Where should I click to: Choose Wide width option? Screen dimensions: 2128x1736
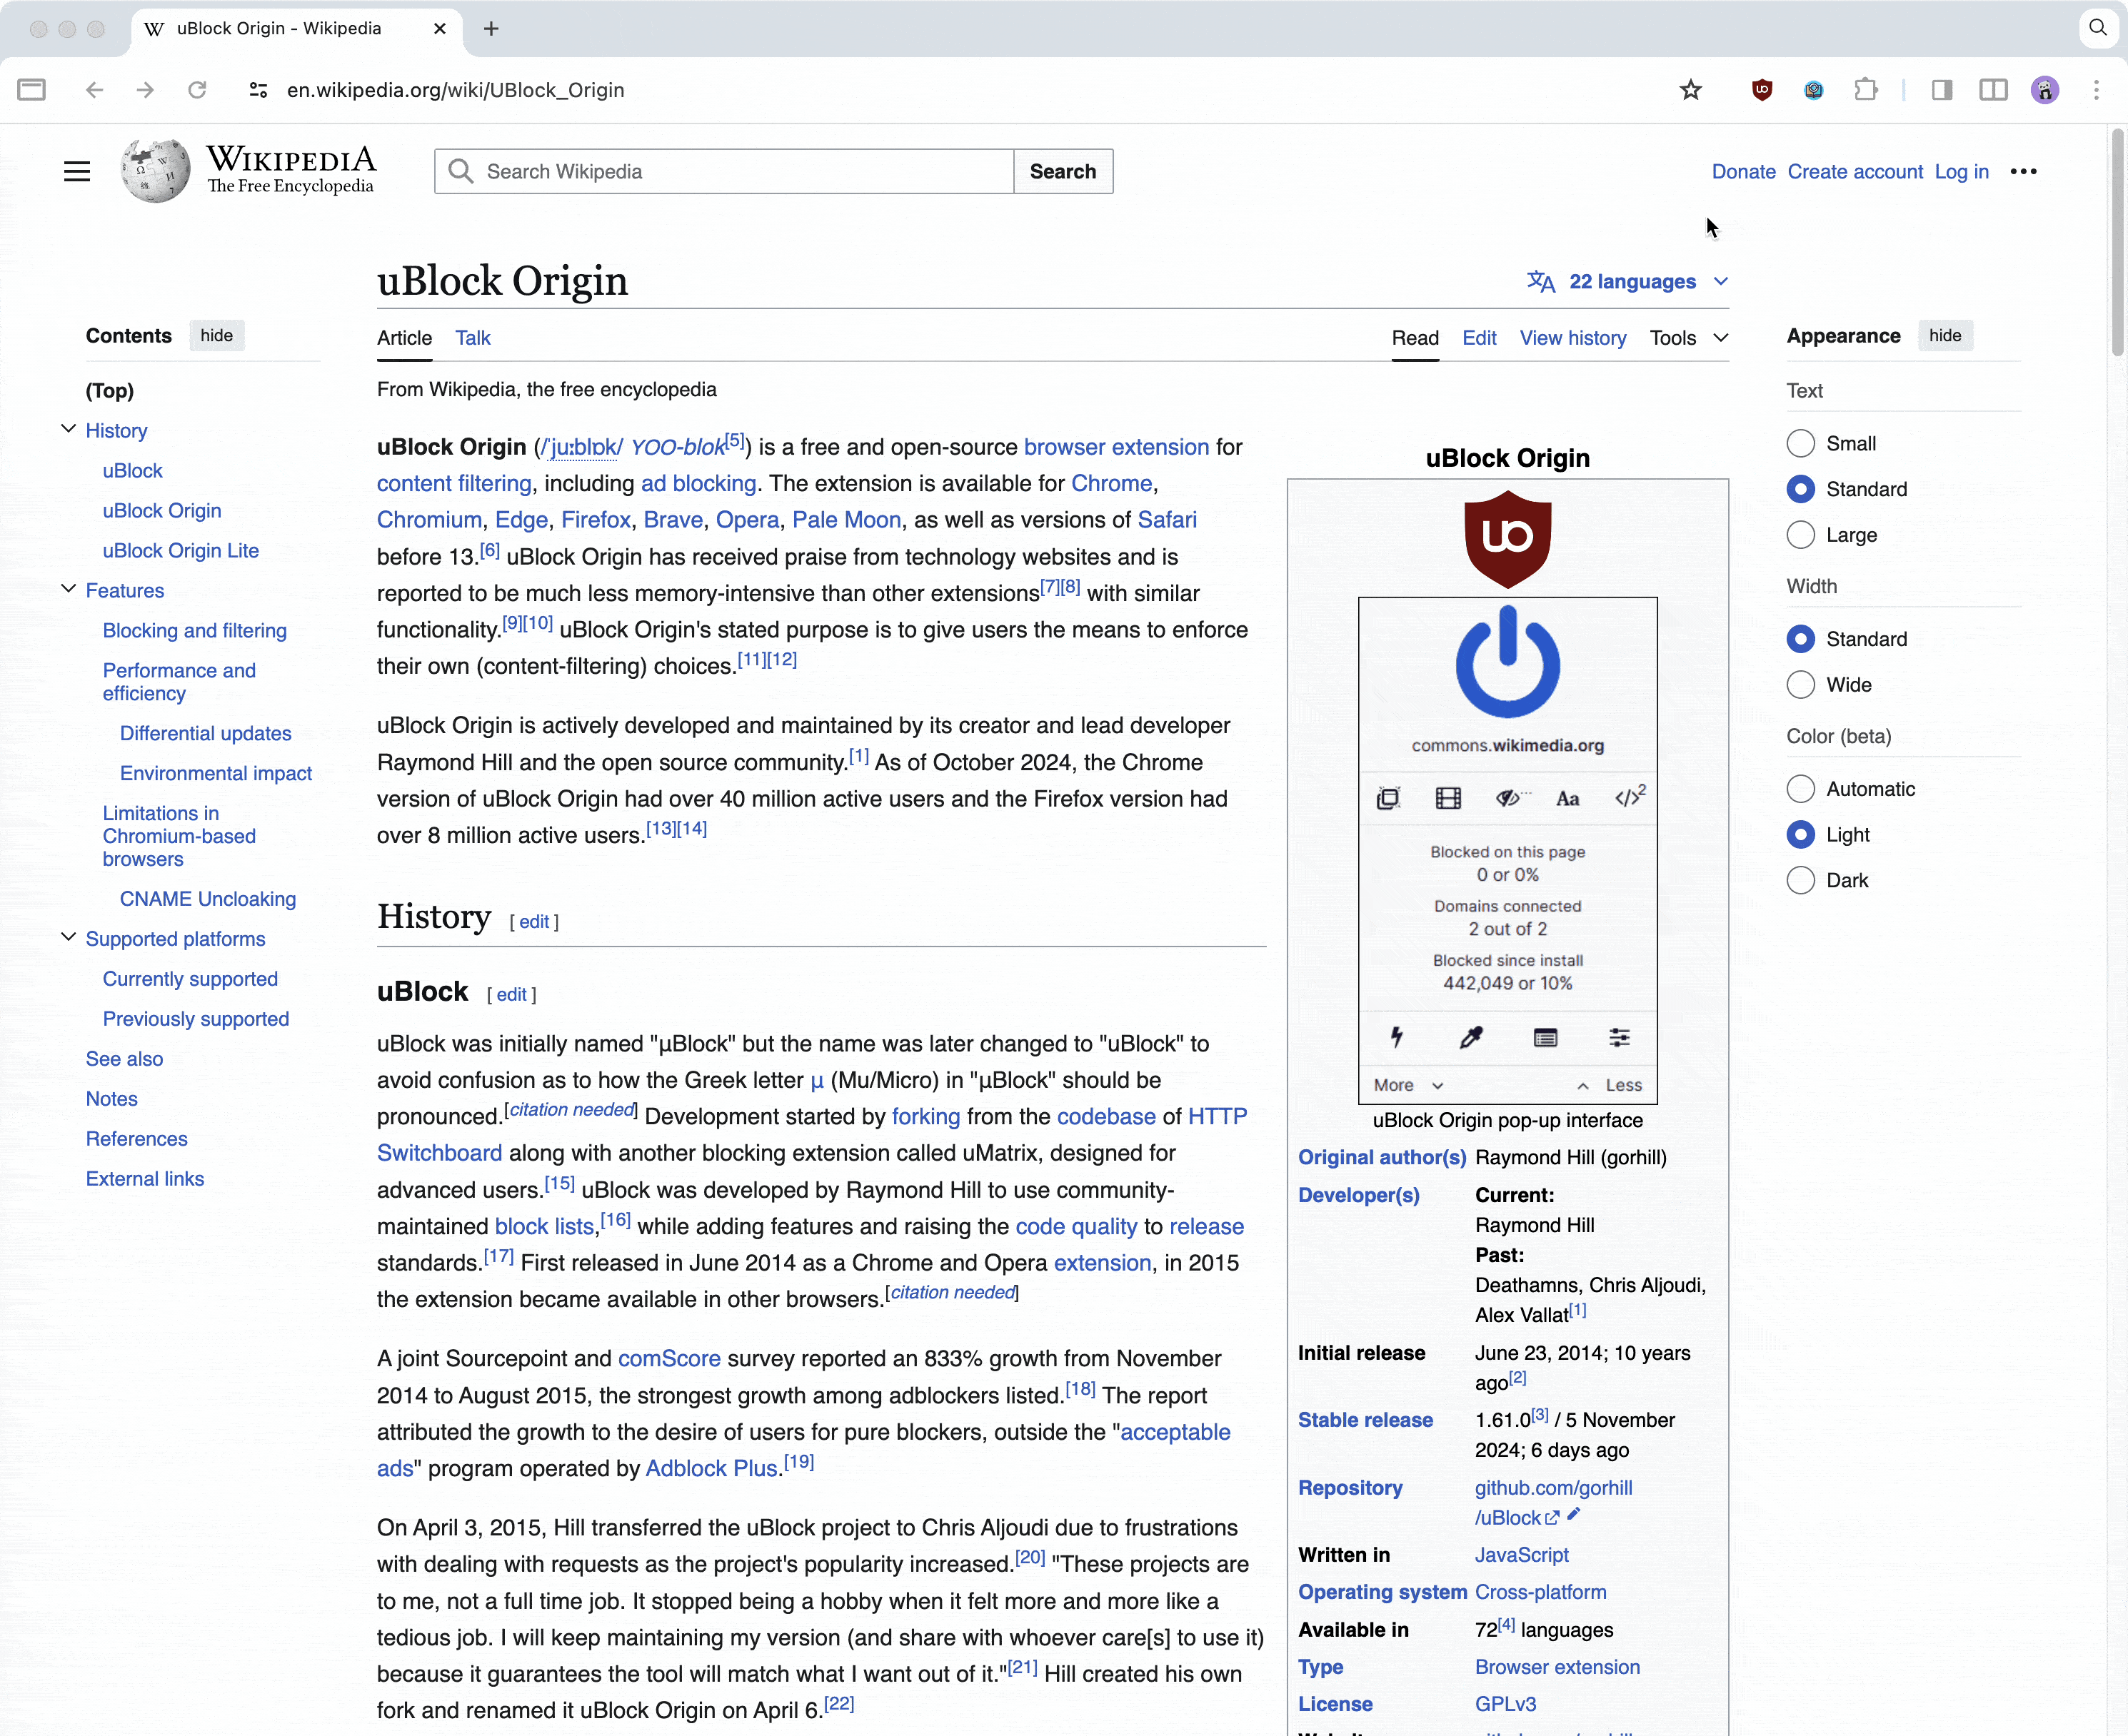pyautogui.click(x=1800, y=685)
